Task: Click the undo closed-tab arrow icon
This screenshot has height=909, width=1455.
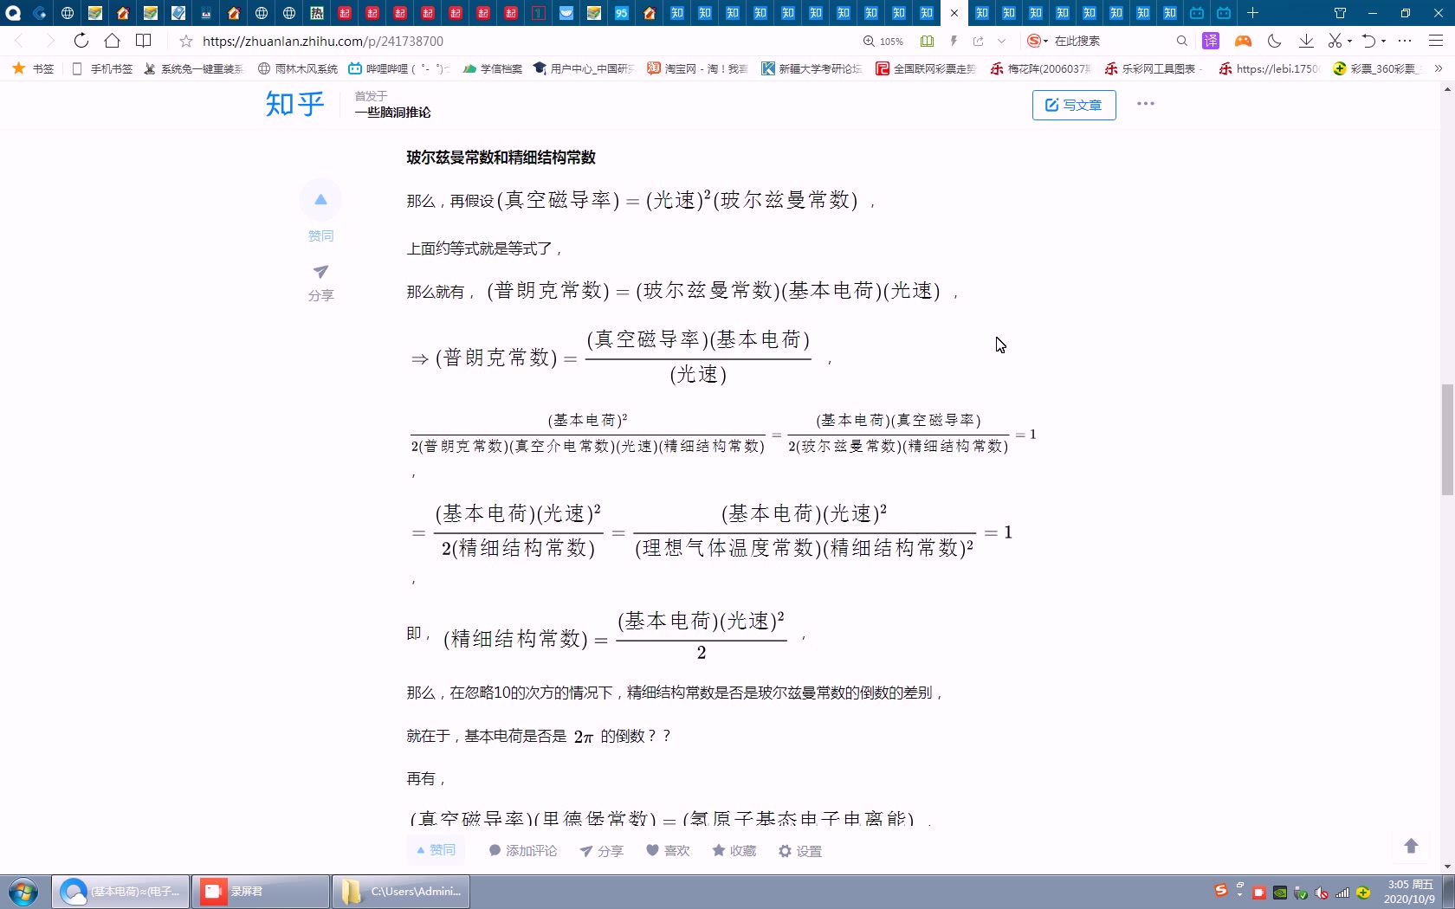Action: tap(1368, 42)
